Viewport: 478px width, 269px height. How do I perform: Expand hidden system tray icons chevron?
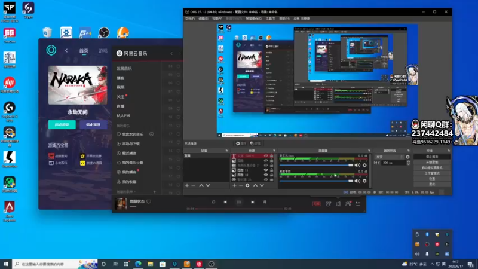[432, 264]
